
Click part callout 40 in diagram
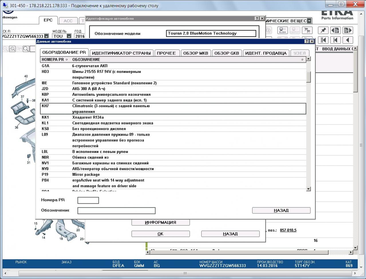pos(26,76)
